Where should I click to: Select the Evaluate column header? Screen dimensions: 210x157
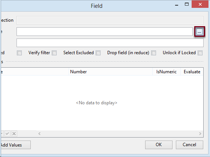(x=192, y=72)
